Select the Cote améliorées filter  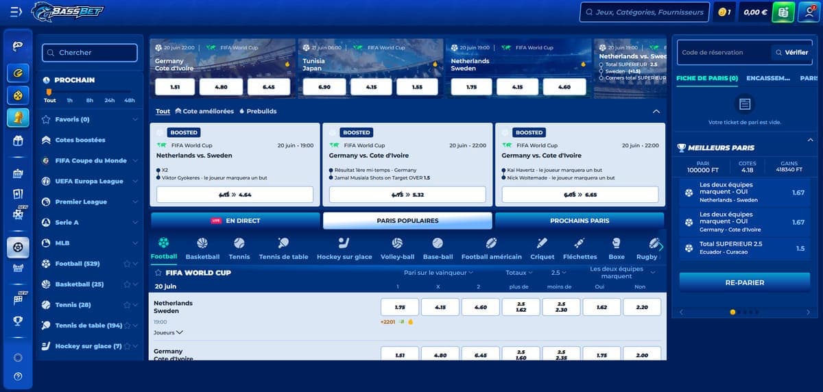point(204,111)
